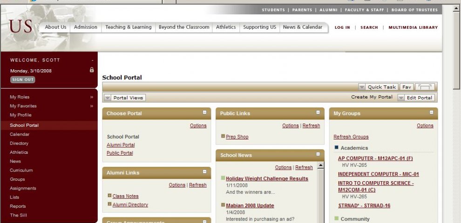The image size is (461, 223).
Task: Click the Holiday Weight Challenge green bullet
Action: tap(223, 178)
